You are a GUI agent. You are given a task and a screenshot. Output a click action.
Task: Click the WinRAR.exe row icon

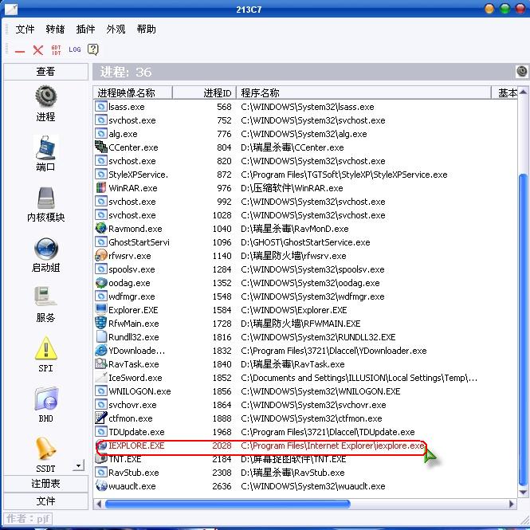tap(100, 187)
